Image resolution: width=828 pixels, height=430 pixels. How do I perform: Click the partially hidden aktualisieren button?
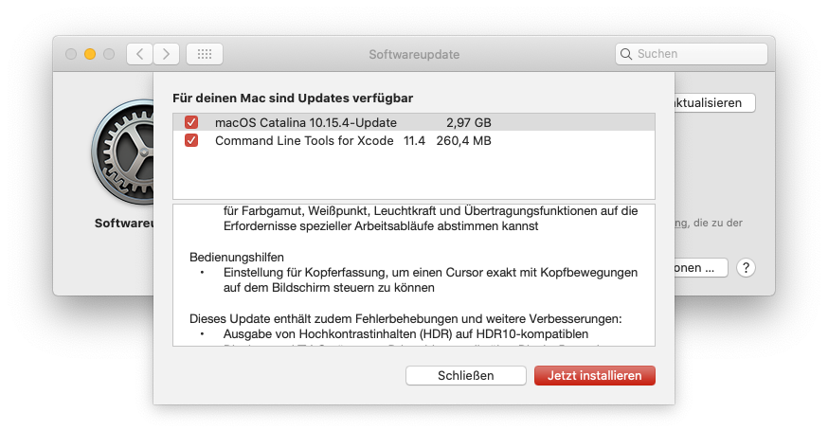click(715, 102)
